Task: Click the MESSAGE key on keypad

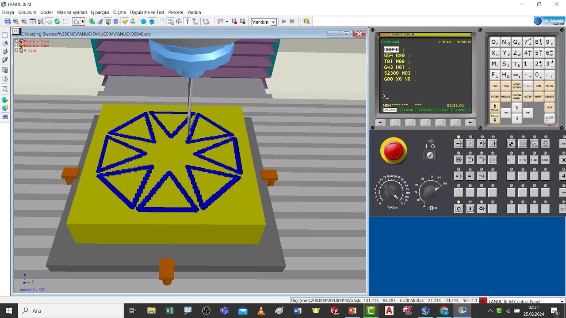Action: coord(506,97)
